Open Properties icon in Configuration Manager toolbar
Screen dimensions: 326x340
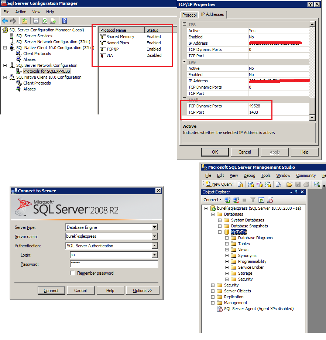click(x=36, y=21)
